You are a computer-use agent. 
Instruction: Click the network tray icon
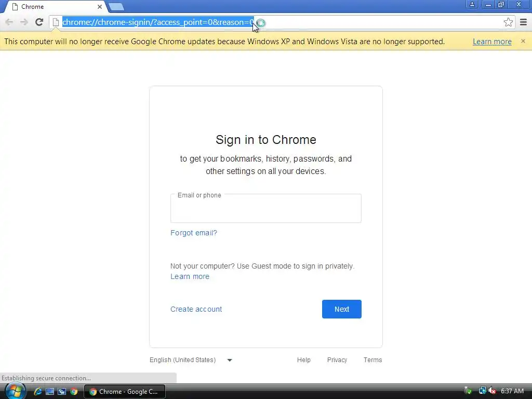[x=482, y=391]
